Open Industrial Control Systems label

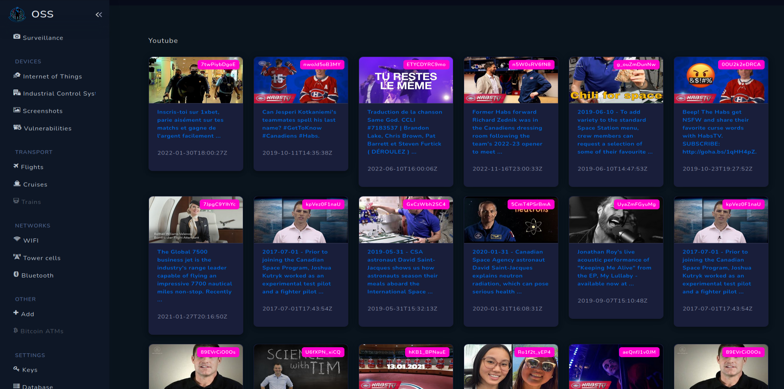[x=59, y=94]
